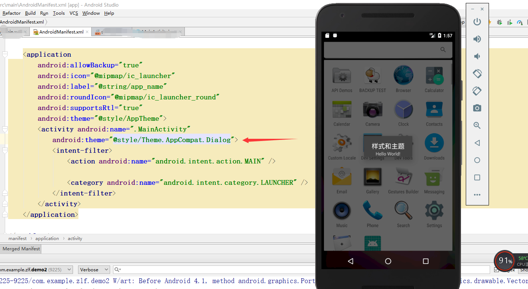Rotate the emulator clockwise
Viewport: 528px width, 289px height.
477,91
